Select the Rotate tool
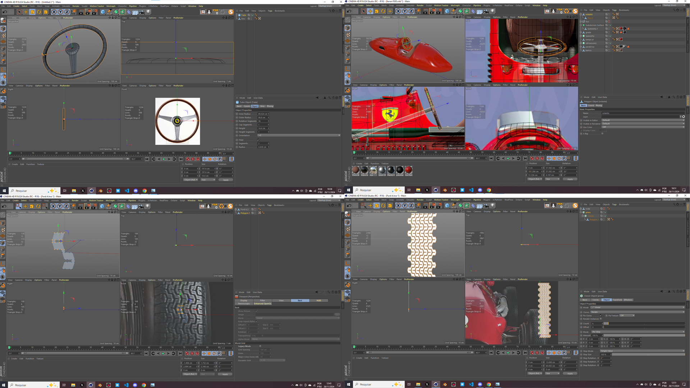 pos(39,12)
